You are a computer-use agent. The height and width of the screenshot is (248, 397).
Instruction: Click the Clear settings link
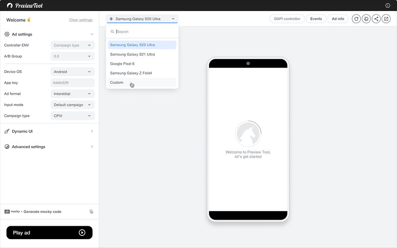point(81,20)
